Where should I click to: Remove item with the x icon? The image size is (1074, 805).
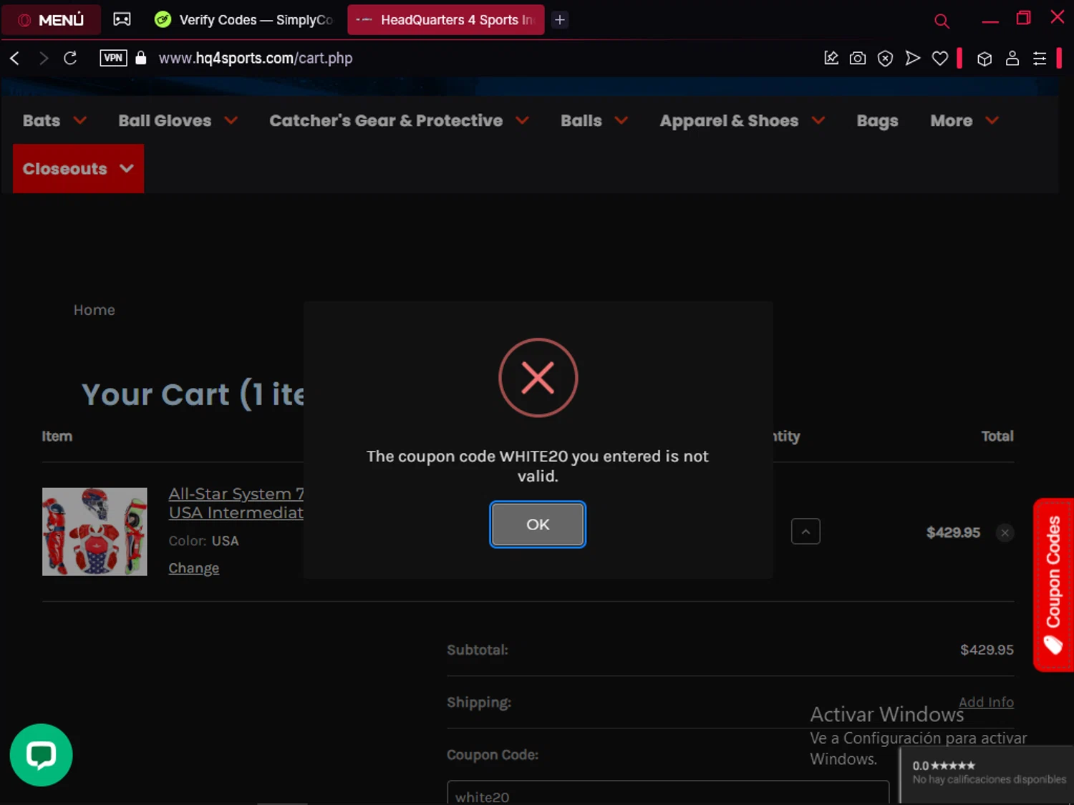coord(1005,532)
